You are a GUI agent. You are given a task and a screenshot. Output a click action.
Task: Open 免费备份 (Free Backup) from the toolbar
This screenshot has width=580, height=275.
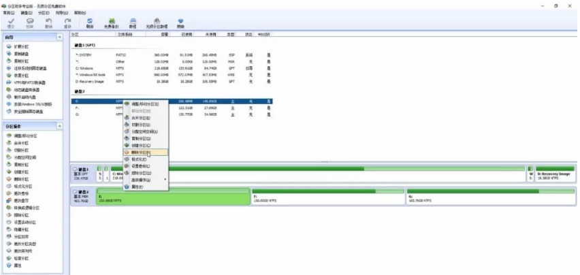(x=112, y=22)
